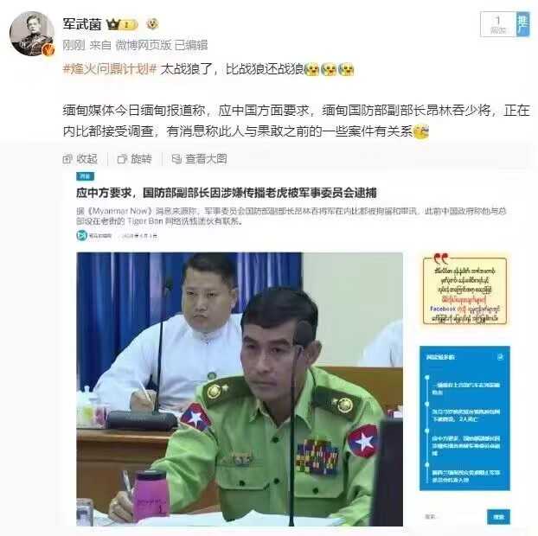Viewport: 538px width, 536px height.
Task: Open the #烽火问鼎计划# hashtag link
Action: pyautogui.click(x=110, y=69)
